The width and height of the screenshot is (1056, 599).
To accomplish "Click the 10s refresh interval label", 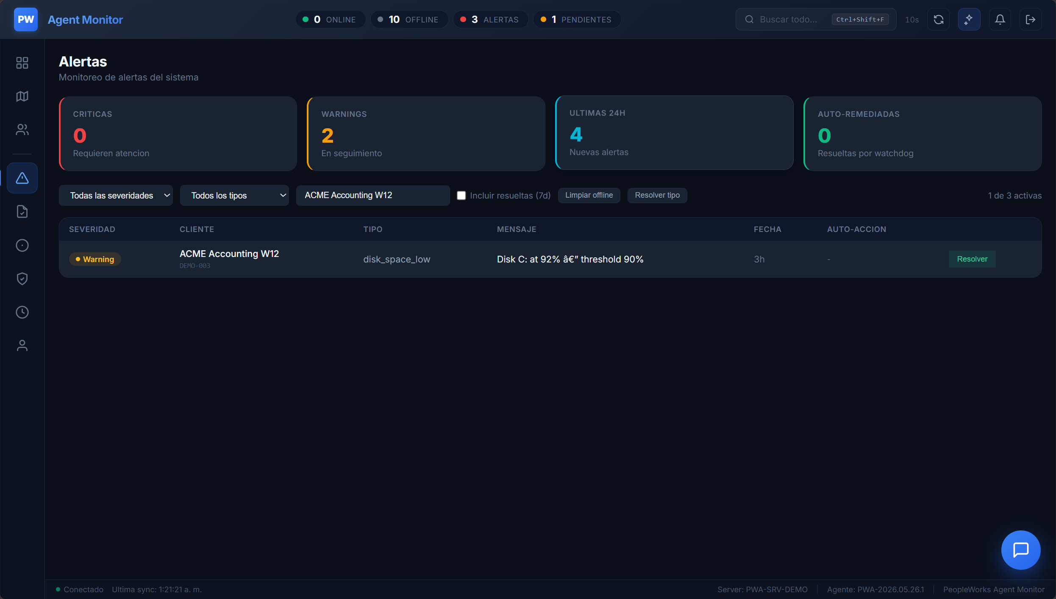I will (912, 19).
